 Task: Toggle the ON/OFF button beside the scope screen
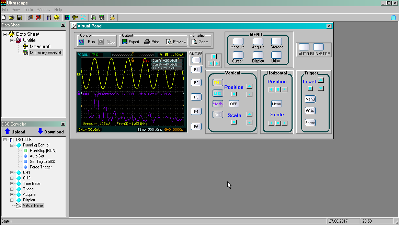pos(196,60)
